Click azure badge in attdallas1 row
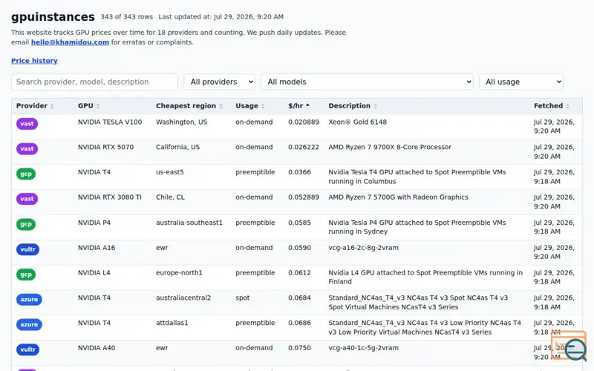 coord(29,324)
